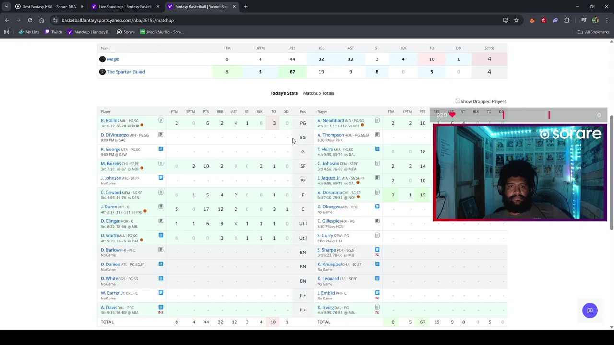Open Matchup Fantasy bookmark

pos(90,32)
